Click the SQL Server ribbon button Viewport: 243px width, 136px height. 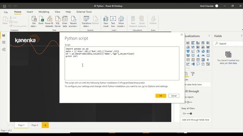(x=58, y=22)
